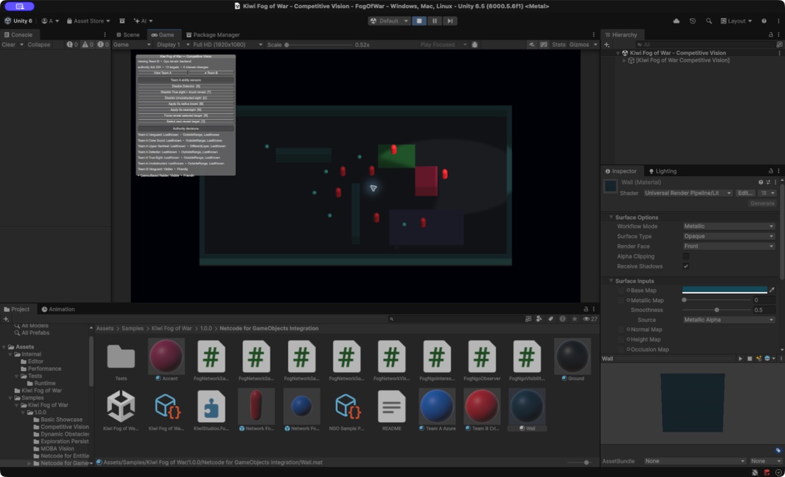The height and width of the screenshot is (477, 785).
Task: Select the Competitive Vision folder in tree
Action: pos(65,427)
